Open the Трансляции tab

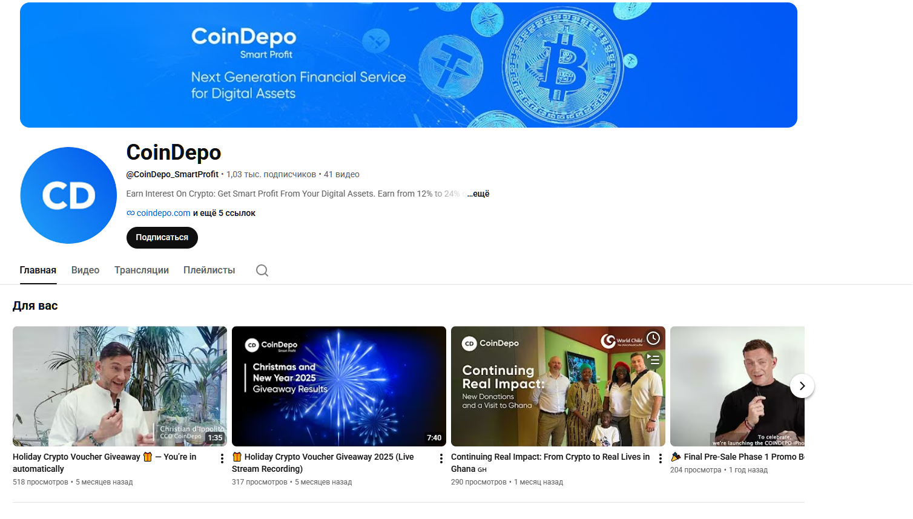pos(142,270)
